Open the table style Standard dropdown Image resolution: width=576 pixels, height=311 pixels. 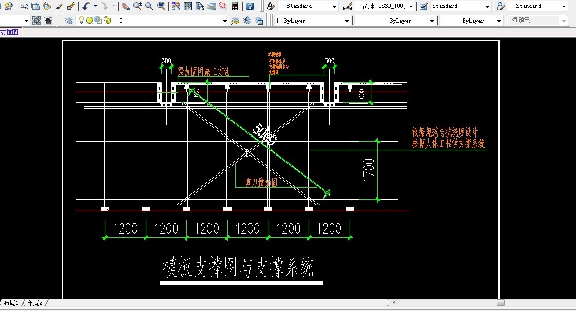[x=488, y=6]
